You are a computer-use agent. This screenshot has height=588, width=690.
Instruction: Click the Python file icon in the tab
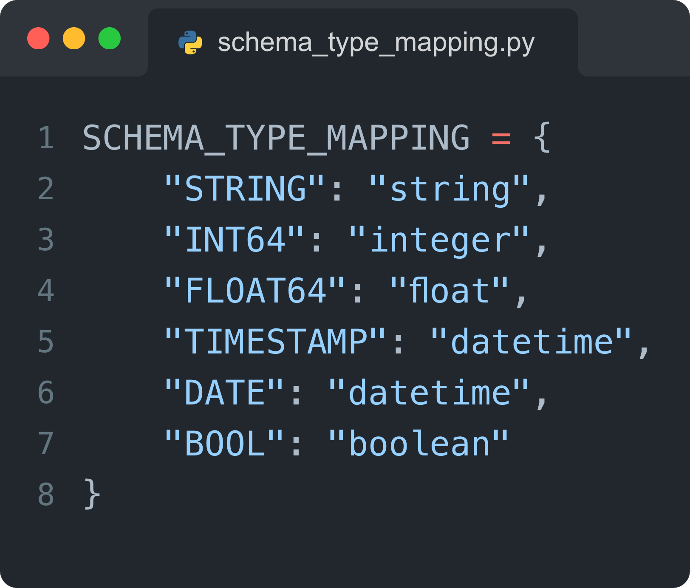(190, 42)
